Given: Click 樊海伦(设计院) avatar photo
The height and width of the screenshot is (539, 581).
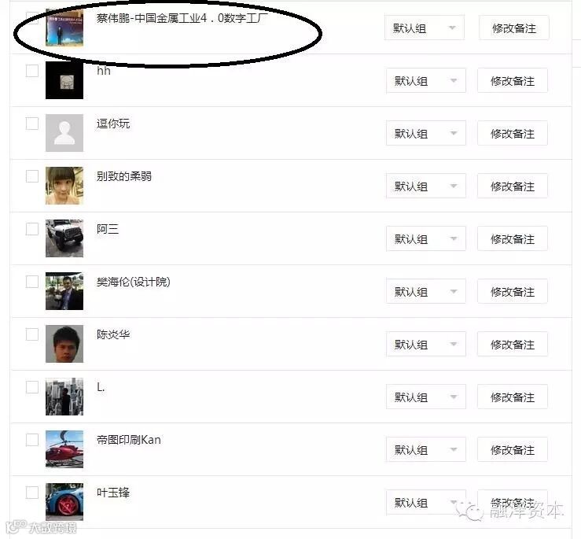Looking at the screenshot, I should [64, 291].
